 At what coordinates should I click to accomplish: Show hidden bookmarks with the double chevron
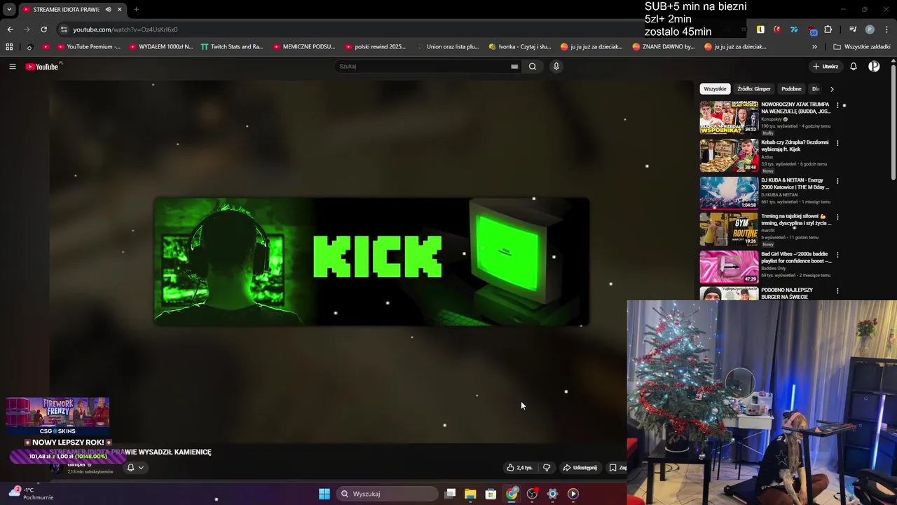click(814, 47)
